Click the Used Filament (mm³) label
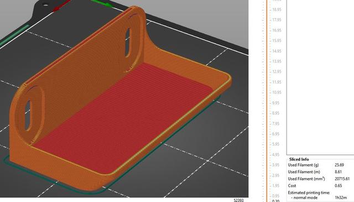This screenshot has height=202, width=354. (x=306, y=179)
